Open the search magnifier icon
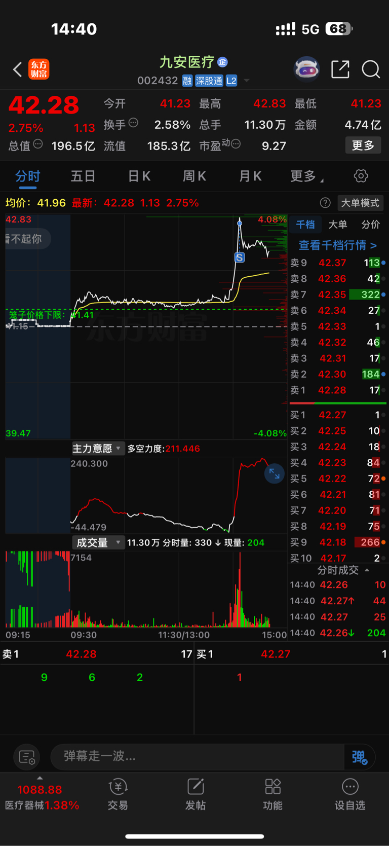389x846 pixels. [371, 69]
